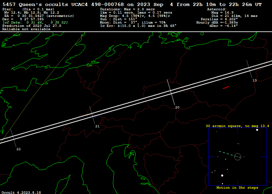Click the red error-ellipse mark on the map
The image size is (272, 194).
(x=226, y=88)
